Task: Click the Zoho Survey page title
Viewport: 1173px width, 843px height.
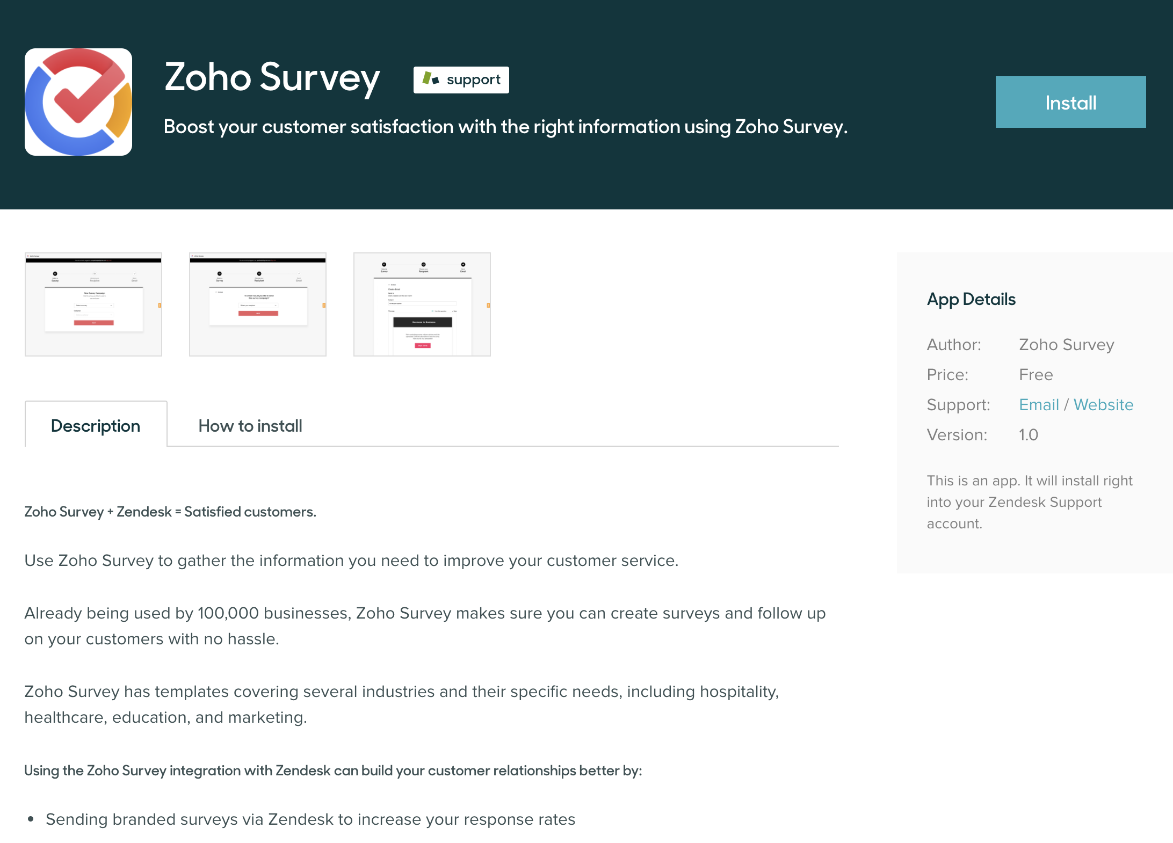Action: (x=272, y=77)
